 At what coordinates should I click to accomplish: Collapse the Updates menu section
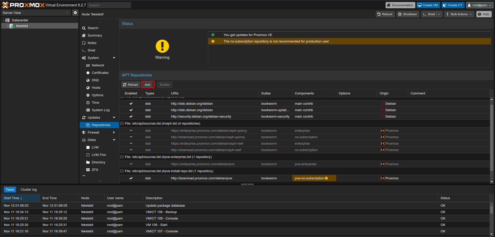click(x=114, y=118)
